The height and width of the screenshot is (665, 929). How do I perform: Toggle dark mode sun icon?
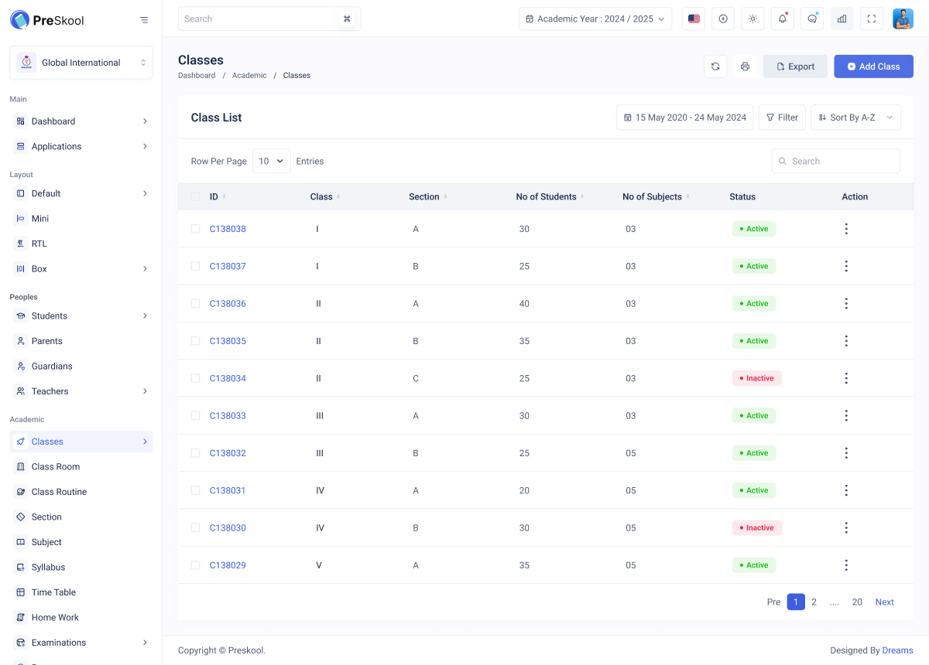click(x=752, y=19)
